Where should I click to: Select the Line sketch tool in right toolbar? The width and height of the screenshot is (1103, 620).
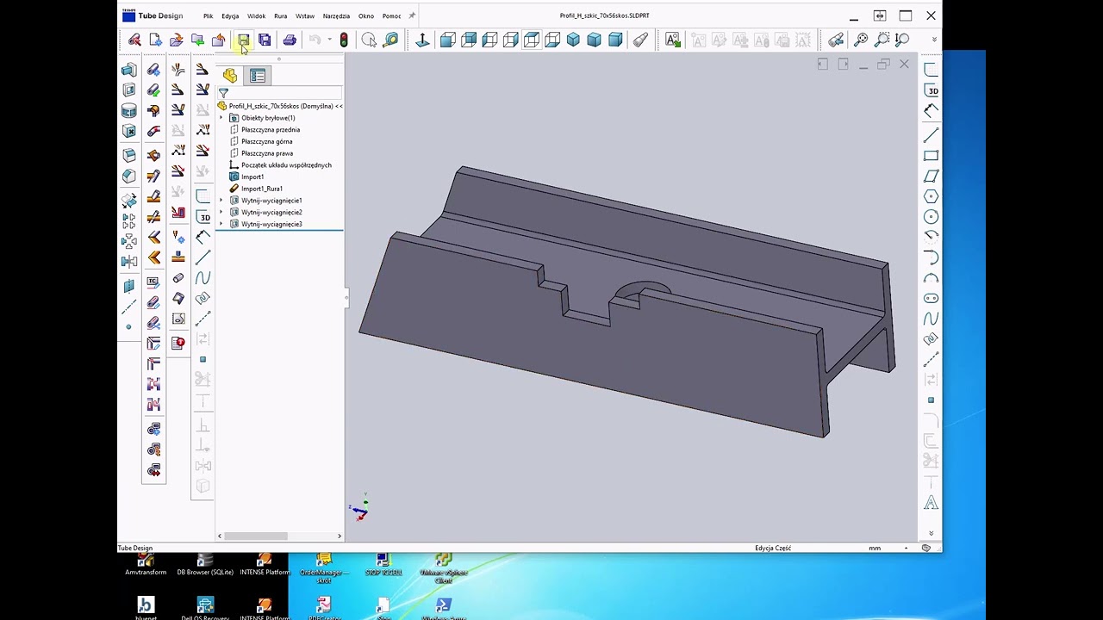pos(931,135)
